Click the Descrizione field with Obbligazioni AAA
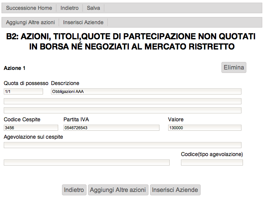The image size is (263, 198). point(146,91)
